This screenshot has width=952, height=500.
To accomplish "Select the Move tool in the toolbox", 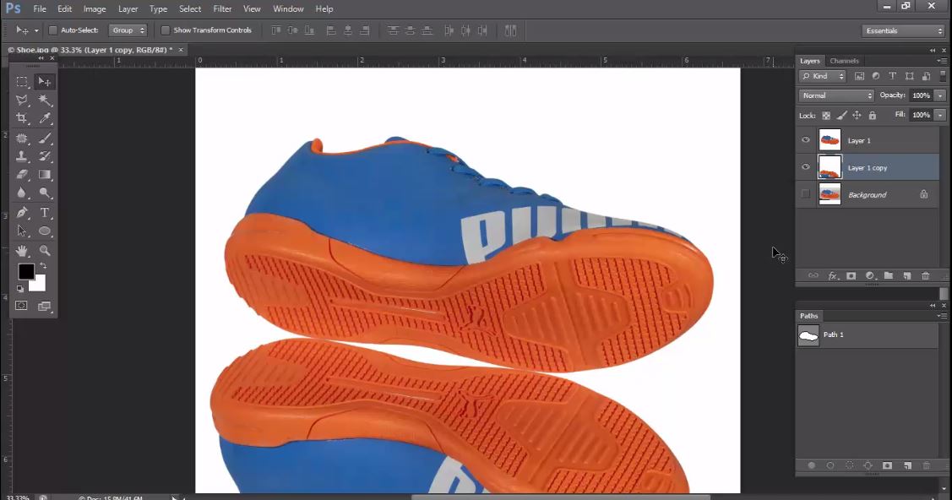I will [44, 81].
